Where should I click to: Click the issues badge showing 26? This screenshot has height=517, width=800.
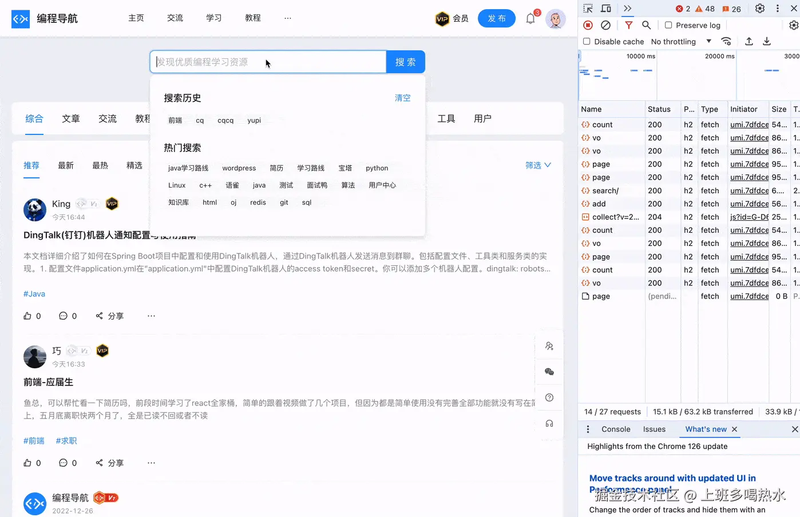[x=731, y=9]
